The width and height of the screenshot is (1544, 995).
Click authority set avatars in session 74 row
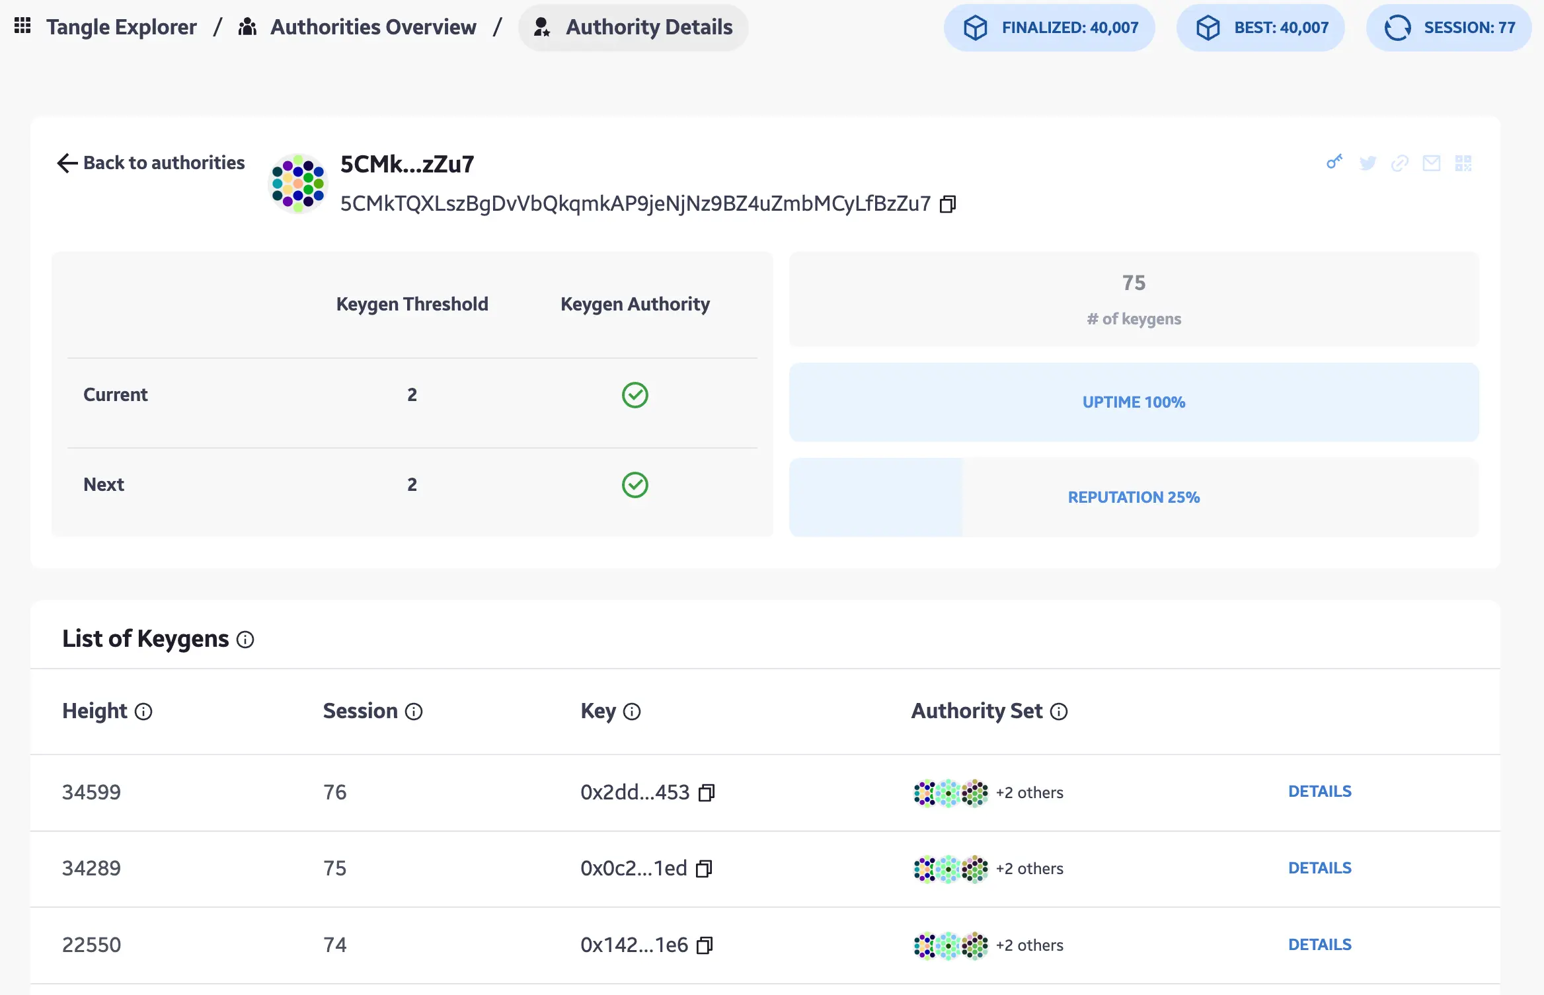[x=950, y=945]
